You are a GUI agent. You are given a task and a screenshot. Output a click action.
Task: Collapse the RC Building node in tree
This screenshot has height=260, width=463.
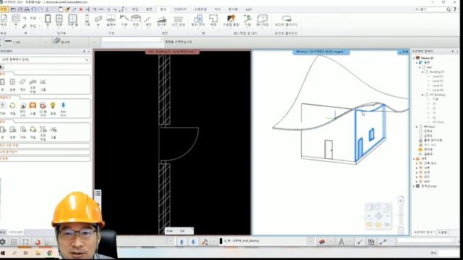(x=422, y=95)
